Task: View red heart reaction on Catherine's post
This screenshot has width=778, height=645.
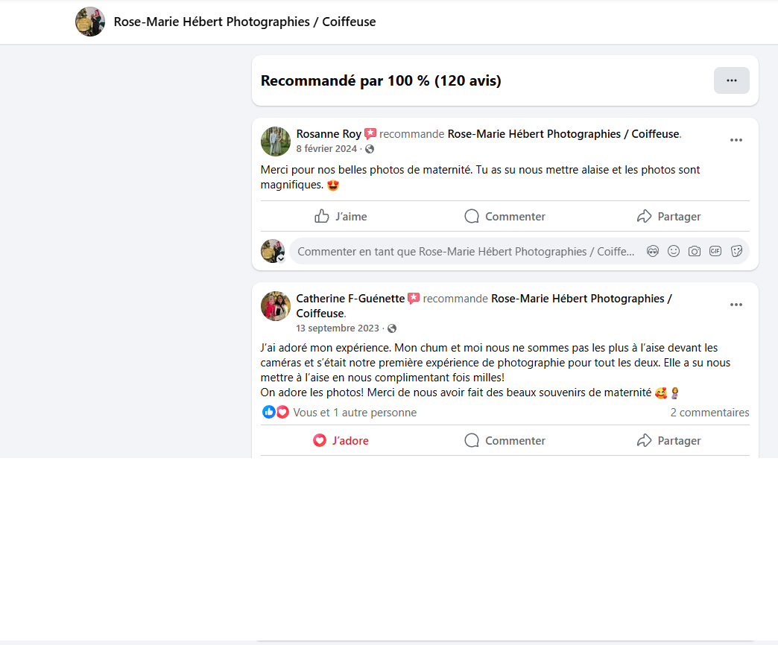Action: pyautogui.click(x=282, y=412)
